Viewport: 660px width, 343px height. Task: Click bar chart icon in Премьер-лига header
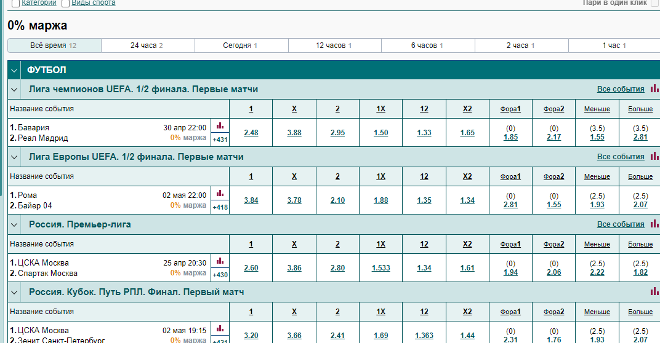(x=654, y=224)
